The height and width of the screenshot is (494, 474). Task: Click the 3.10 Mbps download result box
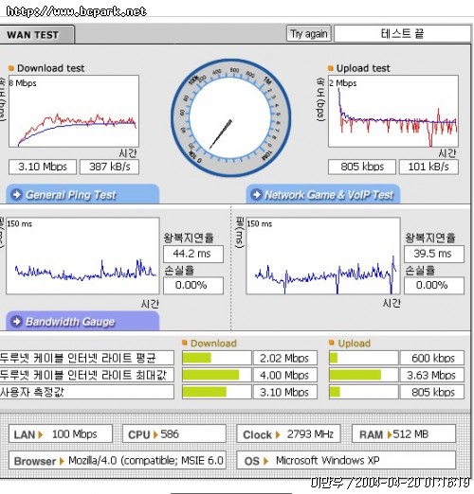(43, 167)
